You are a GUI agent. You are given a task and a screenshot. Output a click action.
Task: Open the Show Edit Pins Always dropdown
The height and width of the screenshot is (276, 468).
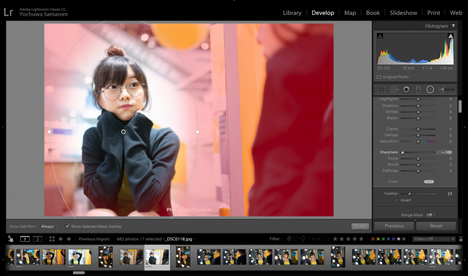point(49,226)
